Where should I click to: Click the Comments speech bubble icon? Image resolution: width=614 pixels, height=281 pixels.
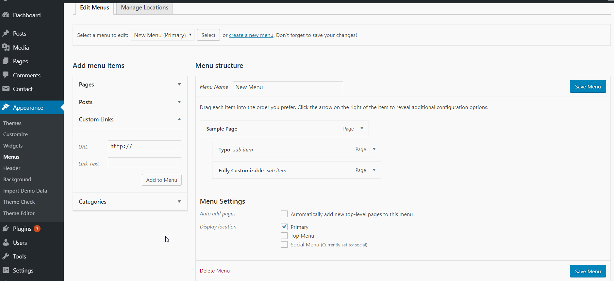6,75
